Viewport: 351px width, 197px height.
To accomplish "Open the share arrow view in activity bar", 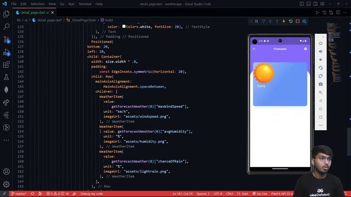I will tap(6, 102).
